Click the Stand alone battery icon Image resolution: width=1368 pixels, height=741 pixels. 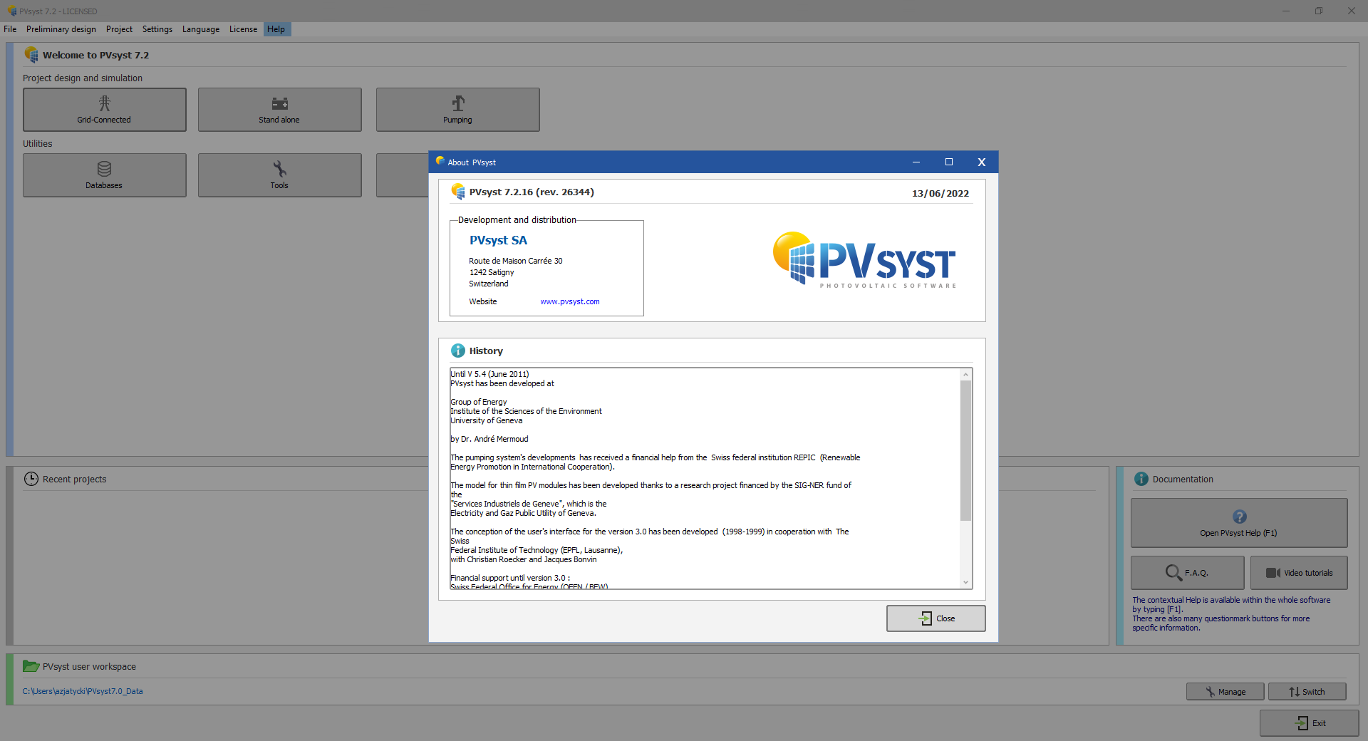(280, 103)
